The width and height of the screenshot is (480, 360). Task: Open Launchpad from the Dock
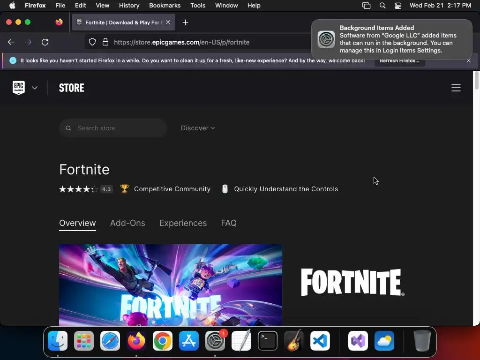coord(84,341)
